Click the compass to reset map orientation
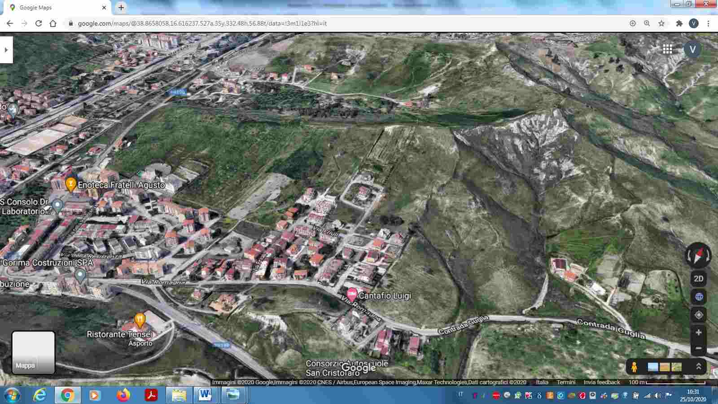 [698, 255]
